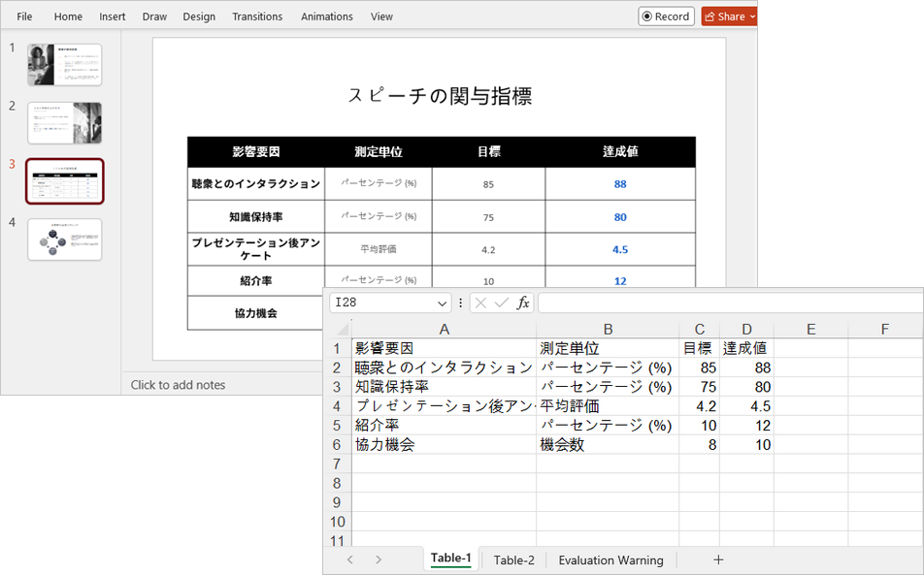Select slide 1 thumbnail
924x575 pixels.
coord(64,65)
